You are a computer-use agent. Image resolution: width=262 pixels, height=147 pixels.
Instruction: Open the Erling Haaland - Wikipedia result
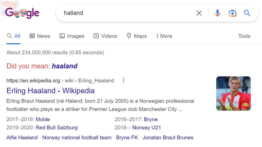(x=50, y=91)
